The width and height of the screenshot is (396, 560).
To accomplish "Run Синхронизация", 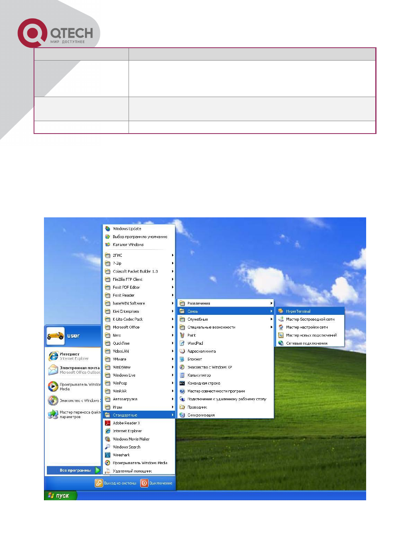I will point(226,415).
